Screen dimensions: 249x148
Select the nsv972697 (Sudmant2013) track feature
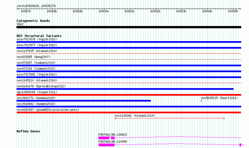pyautogui.click(x=129, y=65)
